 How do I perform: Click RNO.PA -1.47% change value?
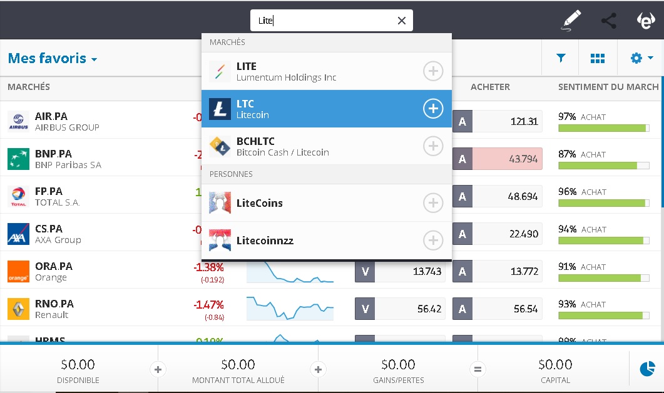click(209, 305)
